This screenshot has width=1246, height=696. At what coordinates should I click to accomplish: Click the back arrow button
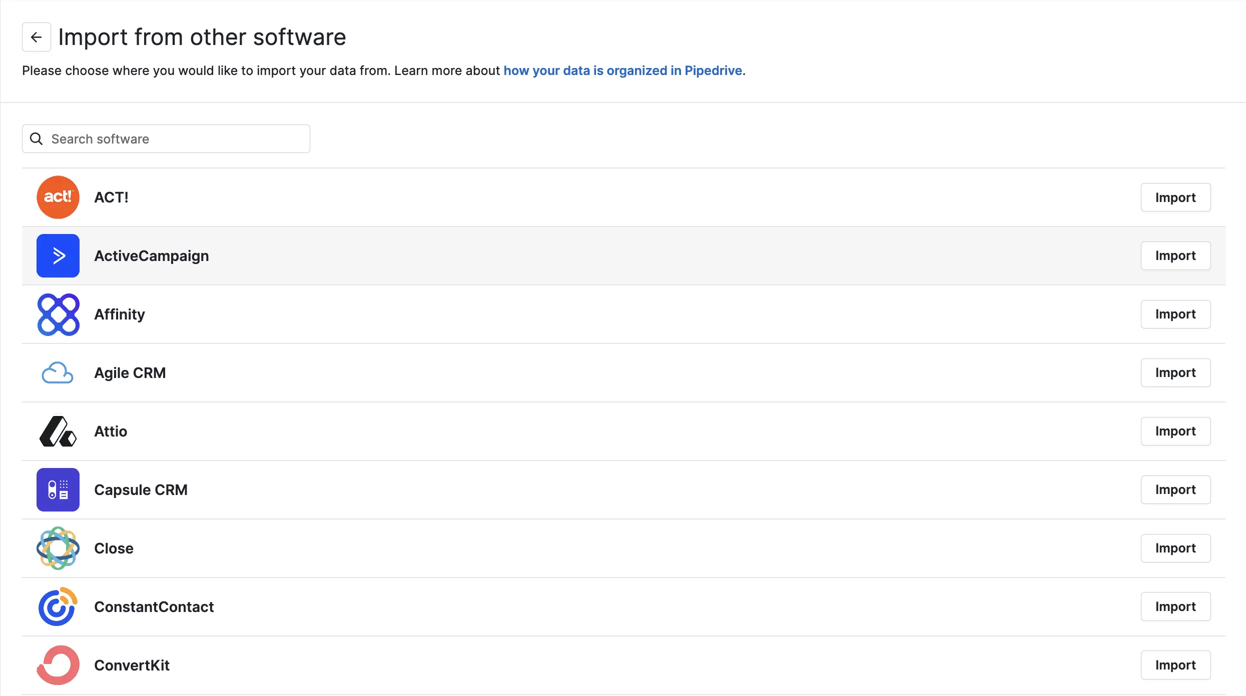[36, 37]
